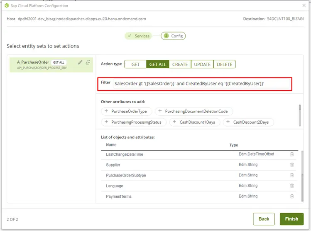Add the CashDiscount1Days attribute

(195, 122)
